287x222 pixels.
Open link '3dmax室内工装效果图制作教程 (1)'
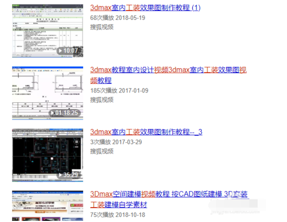[x=145, y=8]
